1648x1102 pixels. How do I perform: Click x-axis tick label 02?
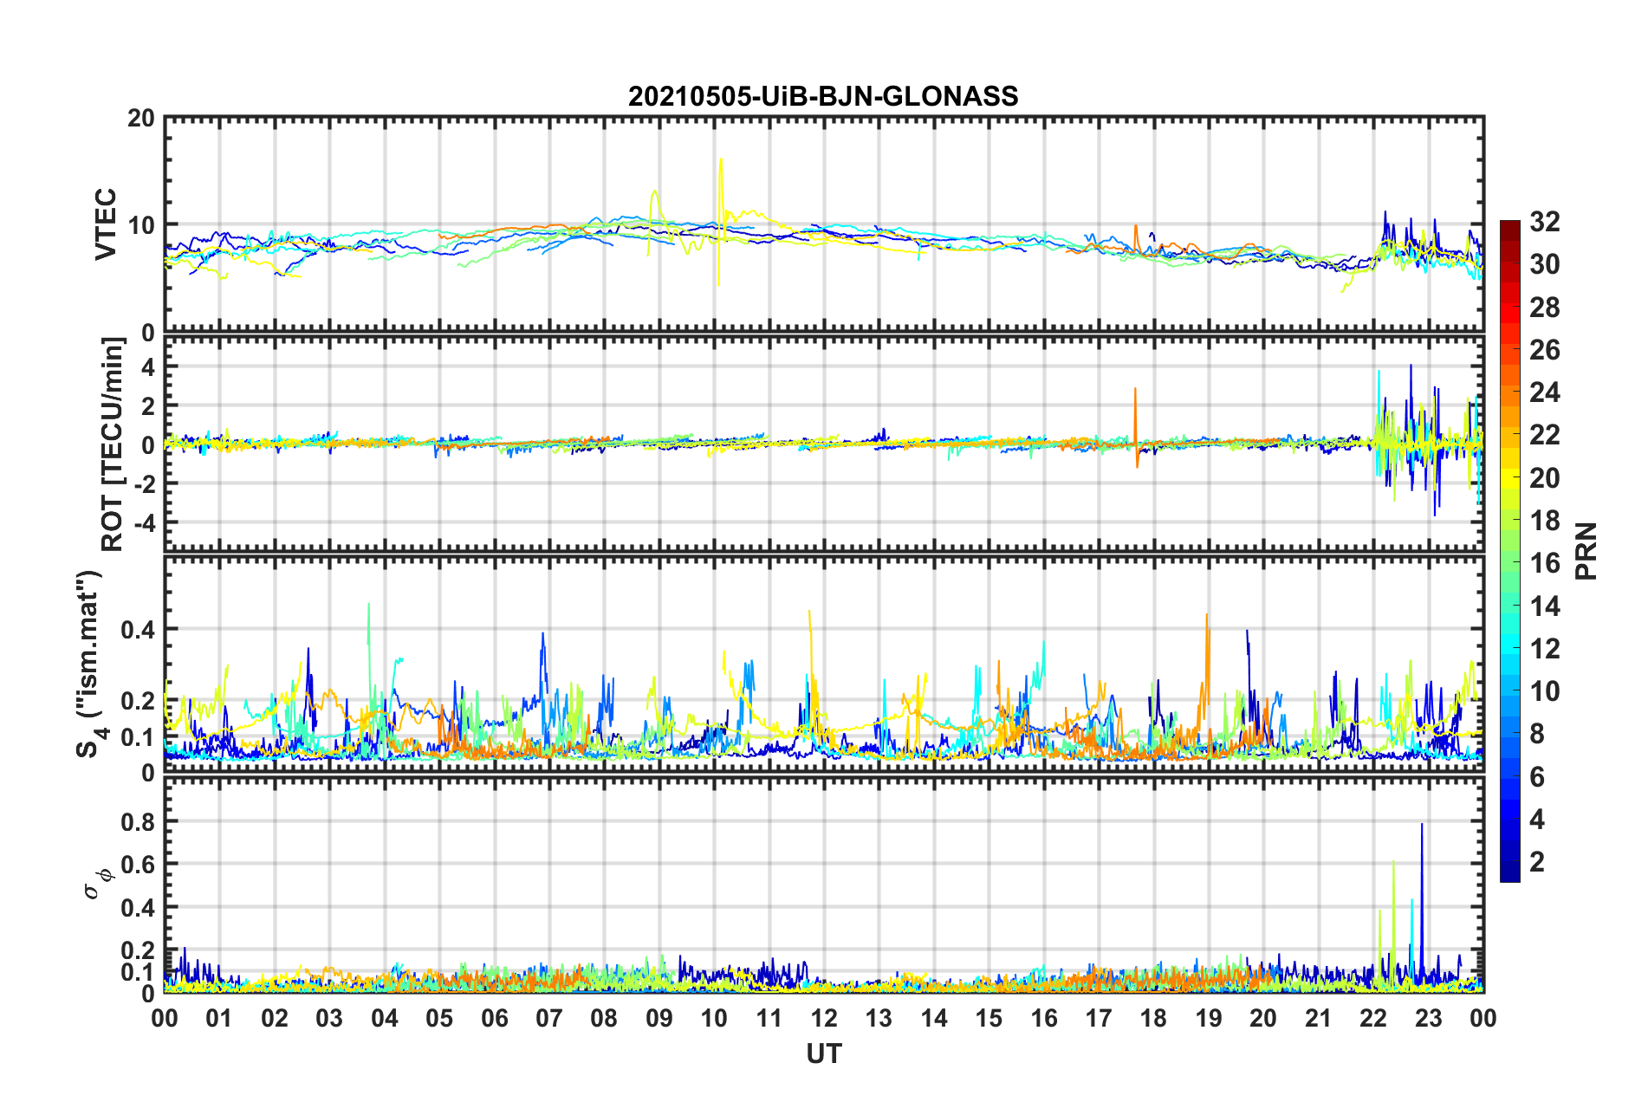[275, 1018]
